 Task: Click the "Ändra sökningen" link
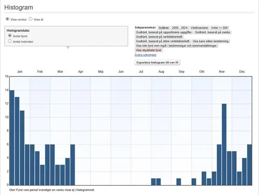(145, 55)
